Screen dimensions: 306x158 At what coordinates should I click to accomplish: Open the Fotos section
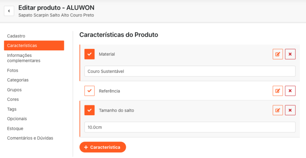13,70
